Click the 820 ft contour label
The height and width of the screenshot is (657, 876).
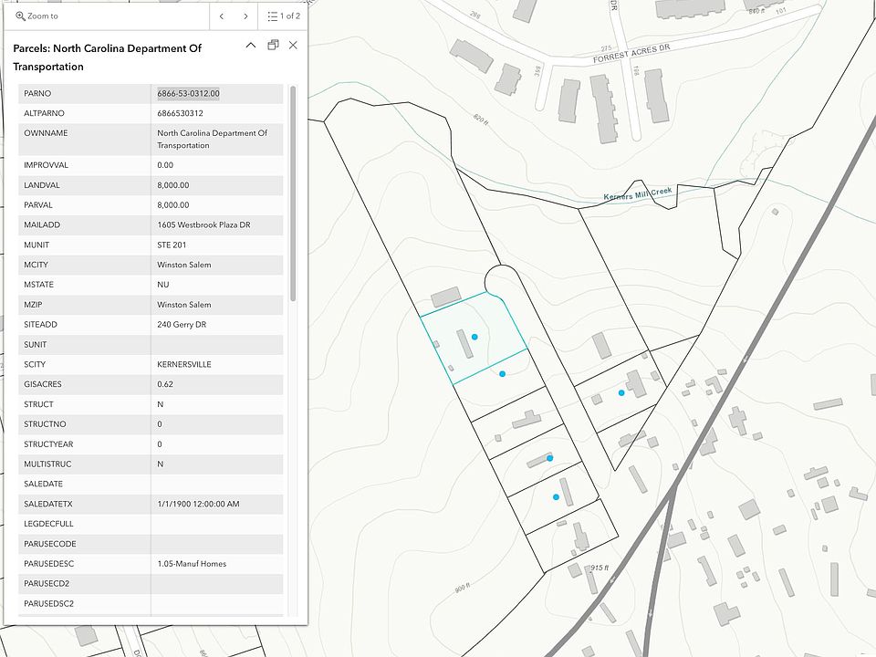481,119
